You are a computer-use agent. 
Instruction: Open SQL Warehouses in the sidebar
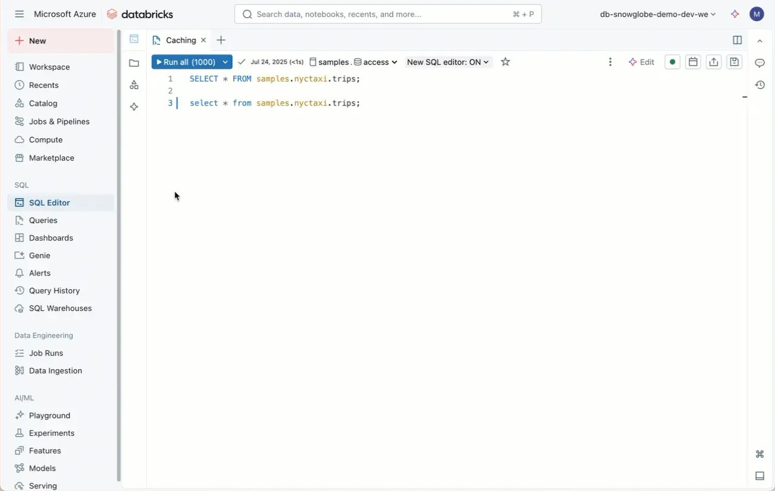[x=61, y=308]
